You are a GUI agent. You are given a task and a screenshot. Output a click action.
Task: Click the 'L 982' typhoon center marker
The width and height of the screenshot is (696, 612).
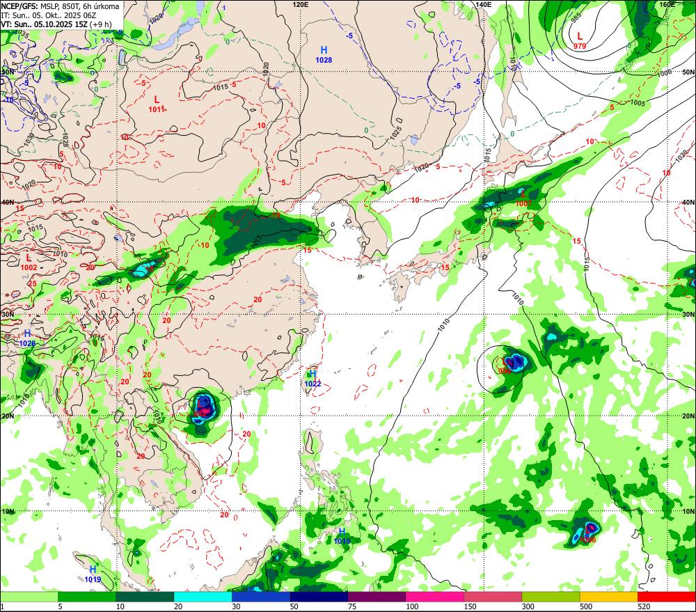[200, 409]
